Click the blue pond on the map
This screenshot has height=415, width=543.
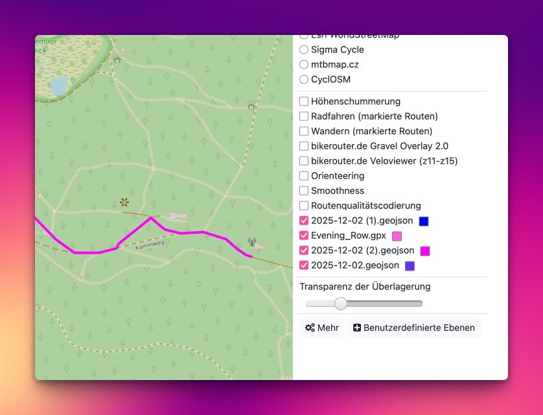click(59, 85)
